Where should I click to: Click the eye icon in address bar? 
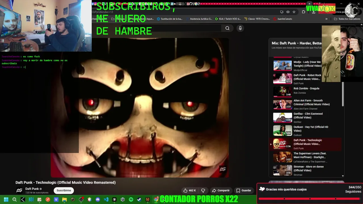[288, 12]
